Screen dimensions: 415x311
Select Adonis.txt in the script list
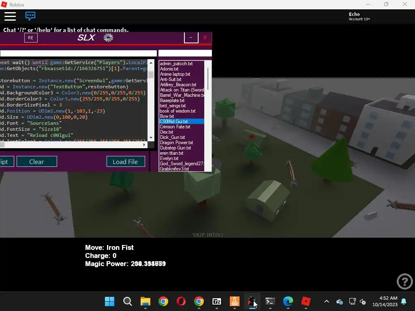pos(182,69)
